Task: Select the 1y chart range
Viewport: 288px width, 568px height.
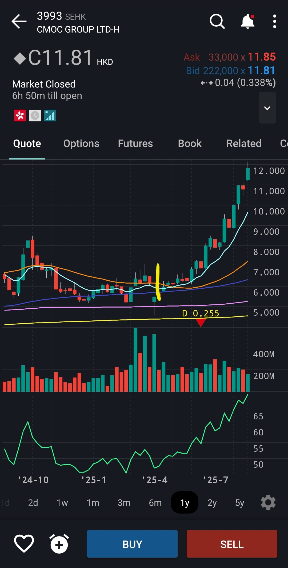Action: click(x=185, y=502)
